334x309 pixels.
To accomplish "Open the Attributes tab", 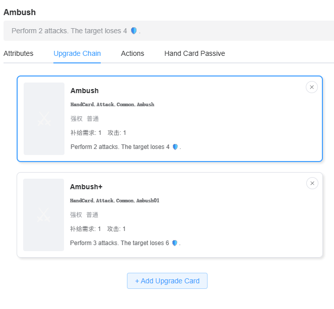I will coord(18,53).
